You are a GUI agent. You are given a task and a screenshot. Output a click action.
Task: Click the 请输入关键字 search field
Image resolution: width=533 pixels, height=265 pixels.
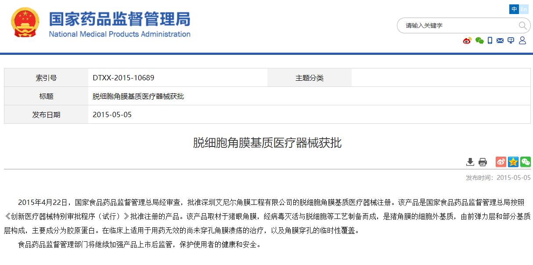[457, 25]
